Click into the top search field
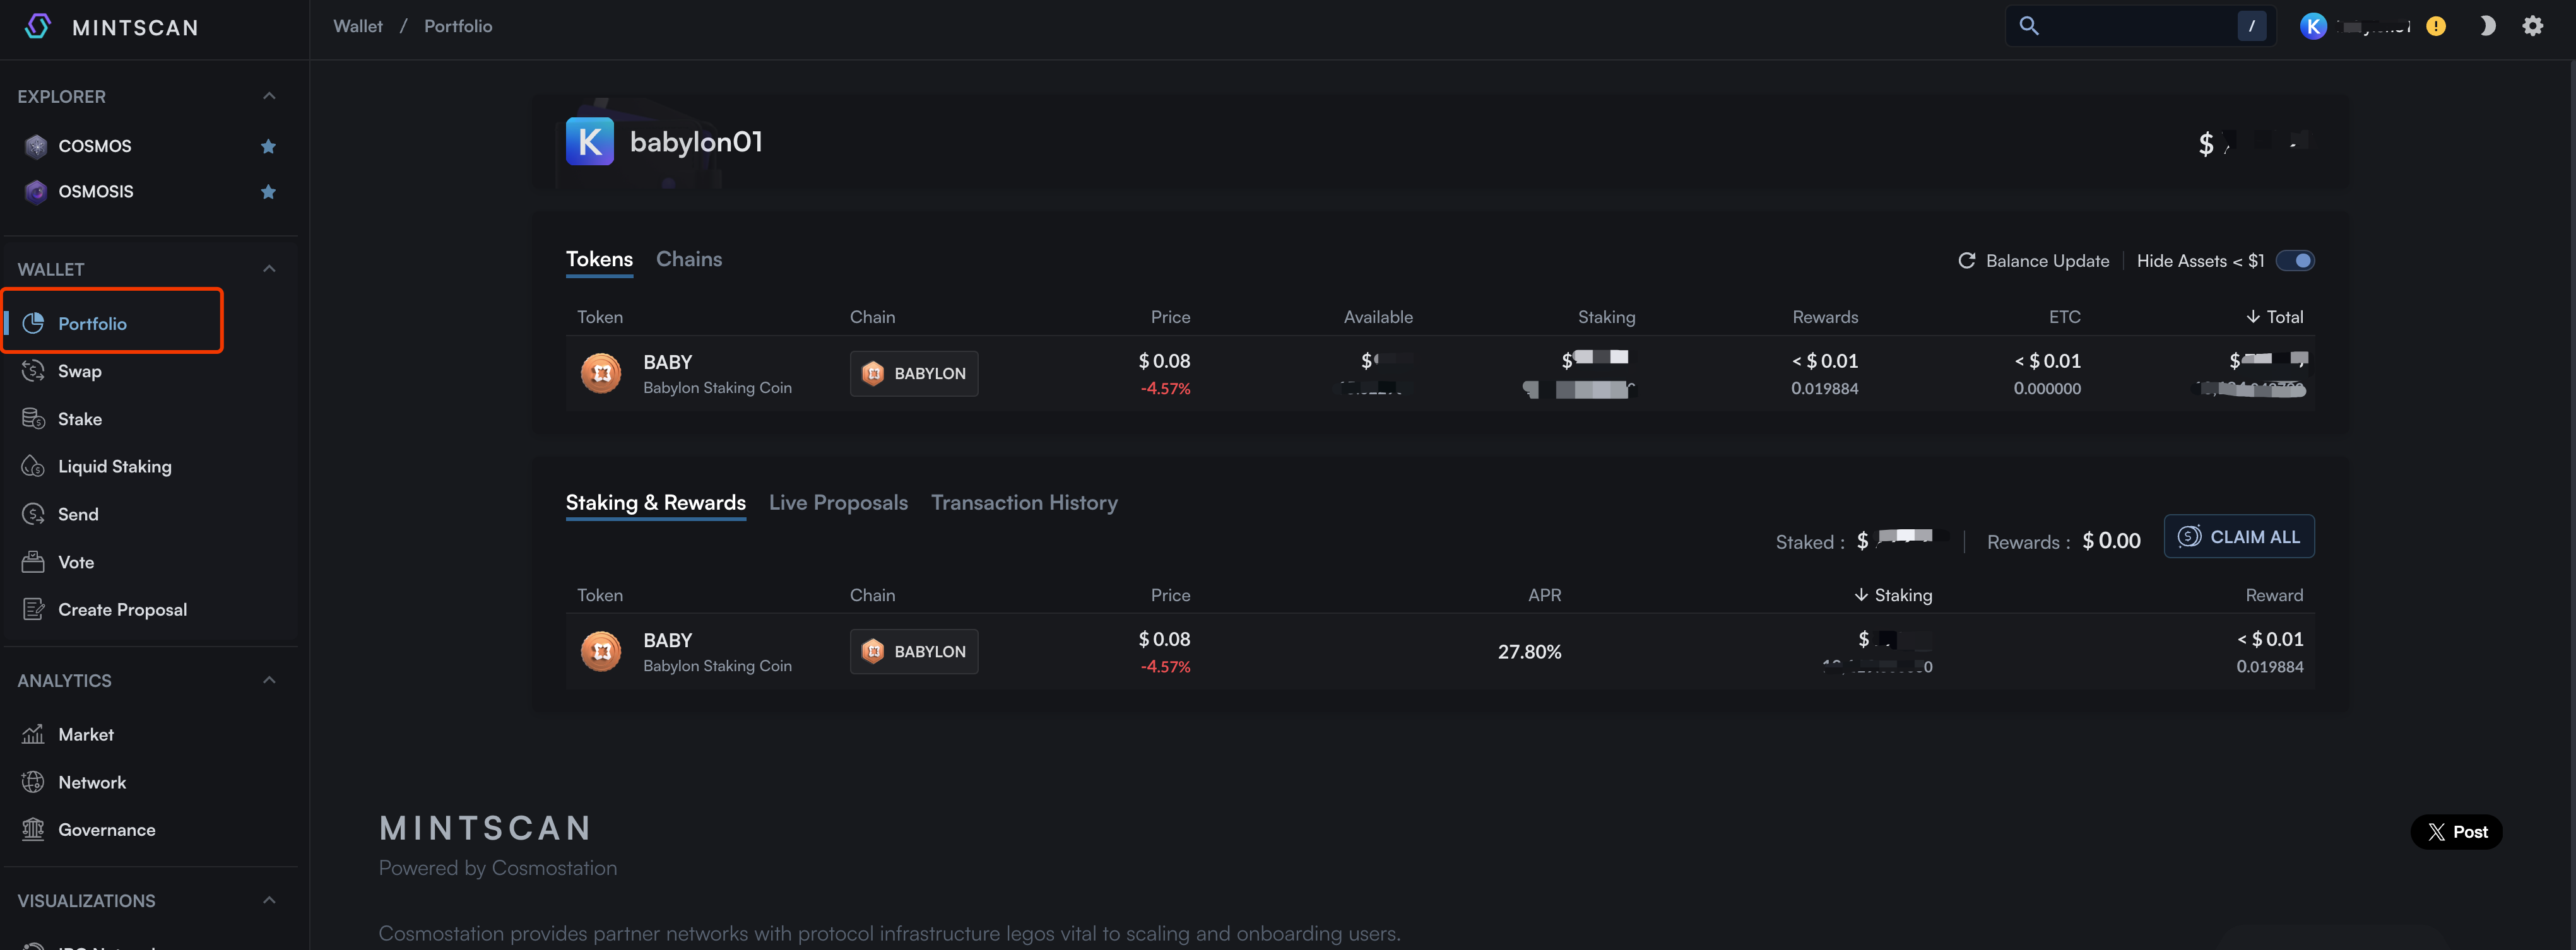This screenshot has height=950, width=2576. (x=2130, y=26)
